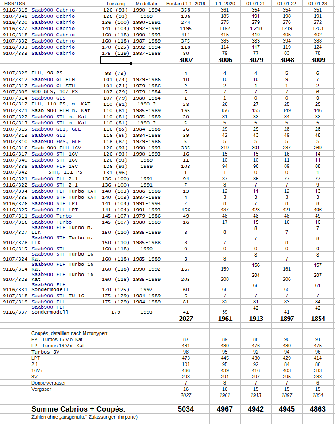The width and height of the screenshot is (335, 424).
Task: Select the Cabrio total 3007 cell
Action: (186, 60)
